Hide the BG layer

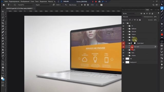[x=124, y=59]
